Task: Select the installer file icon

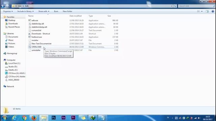Action: [30, 40]
